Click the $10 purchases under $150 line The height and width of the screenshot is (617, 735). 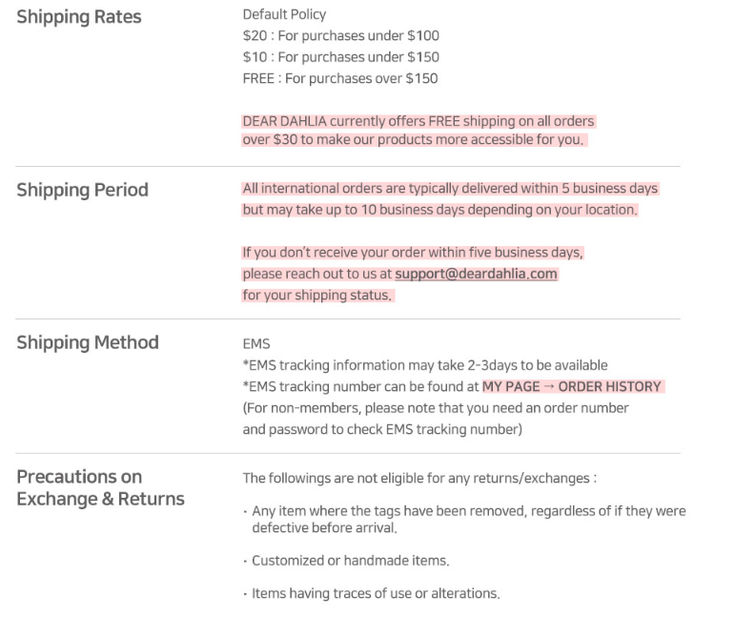click(x=340, y=57)
